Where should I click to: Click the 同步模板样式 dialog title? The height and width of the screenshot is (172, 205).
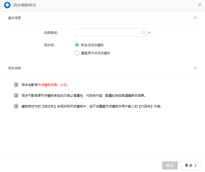[25, 5]
